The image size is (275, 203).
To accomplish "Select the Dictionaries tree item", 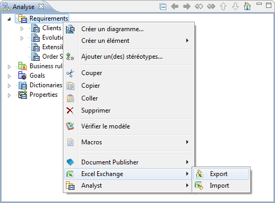I will click(x=46, y=85).
